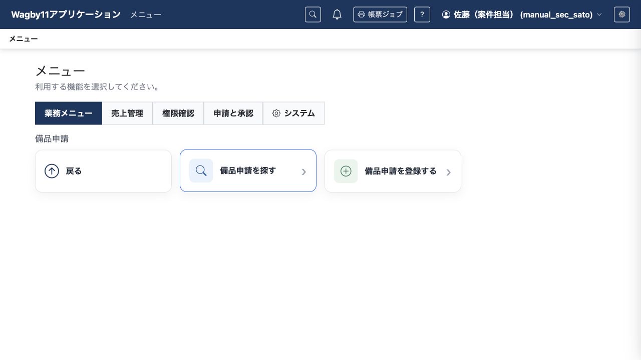Expand the 佐藤（案件担当） user menu
The image size is (641, 360).
tap(522, 14)
